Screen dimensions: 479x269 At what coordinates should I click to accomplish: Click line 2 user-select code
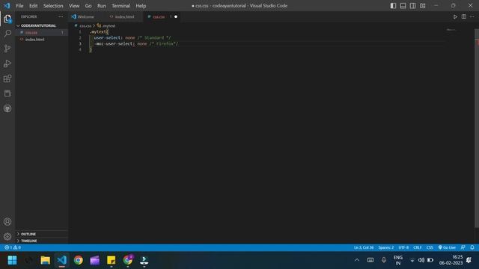pos(132,38)
